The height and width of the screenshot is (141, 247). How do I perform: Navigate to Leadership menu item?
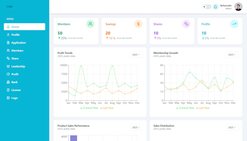pyautogui.click(x=24, y=66)
